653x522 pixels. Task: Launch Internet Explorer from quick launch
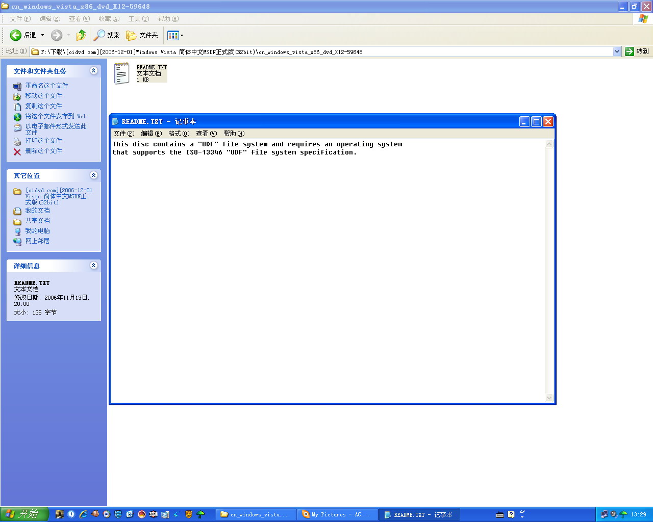click(x=83, y=514)
